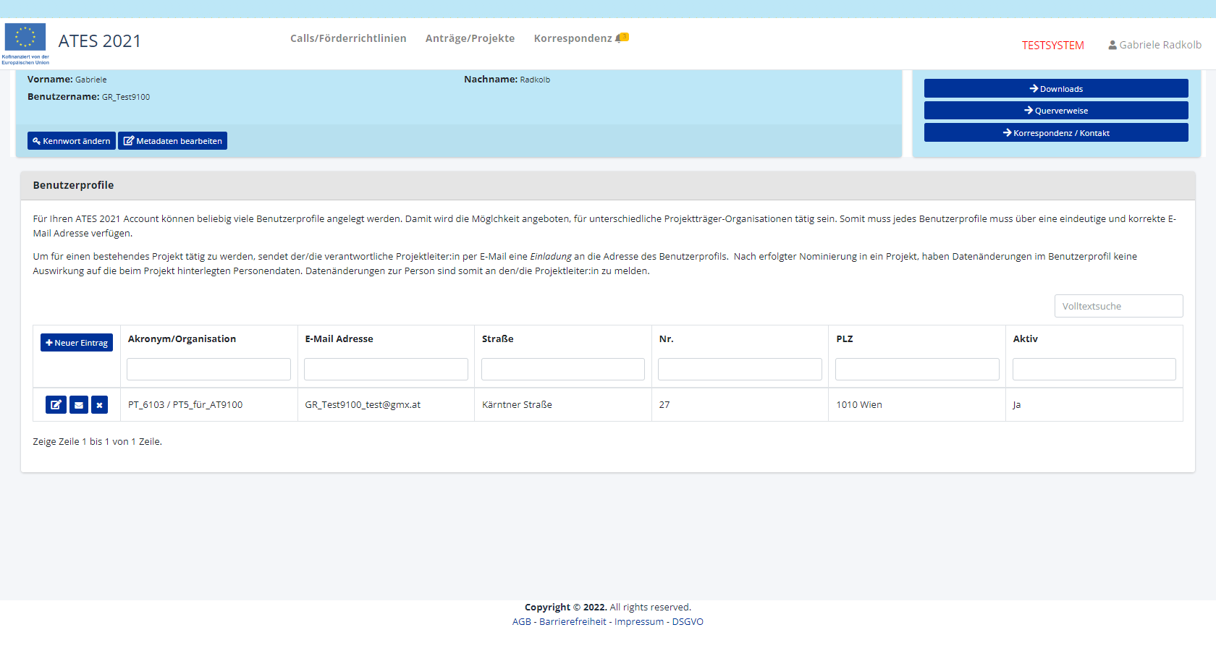
Task: Click Kennwort ändern button
Action: 72,141
